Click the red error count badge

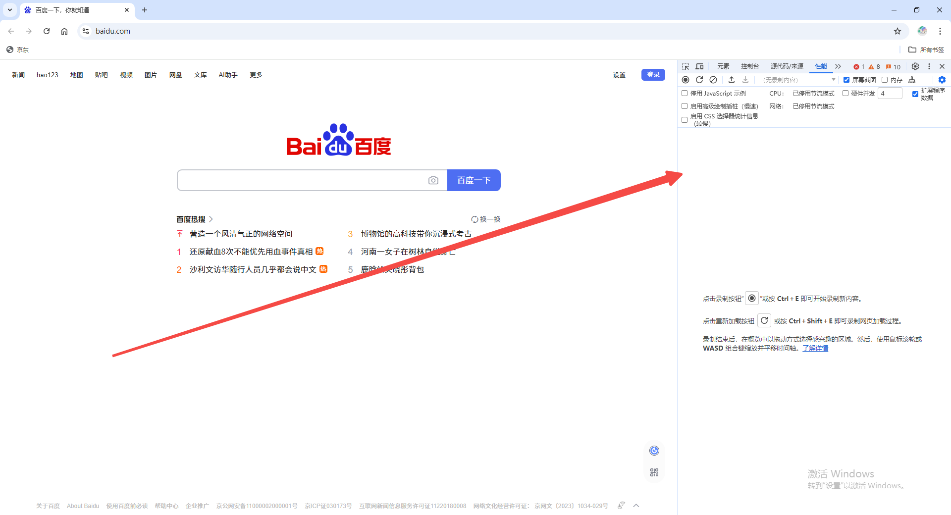[x=859, y=67]
